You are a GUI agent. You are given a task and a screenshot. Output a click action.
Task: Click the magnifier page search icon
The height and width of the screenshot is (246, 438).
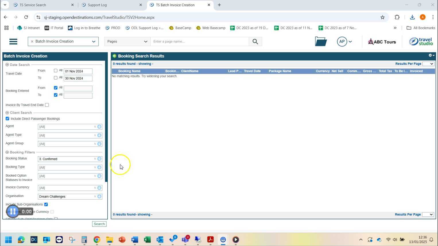click(255, 42)
